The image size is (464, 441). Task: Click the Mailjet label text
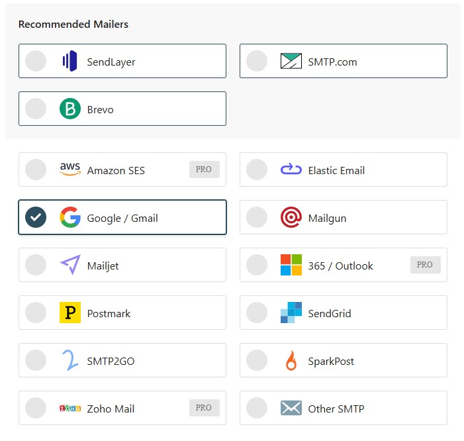point(103,266)
